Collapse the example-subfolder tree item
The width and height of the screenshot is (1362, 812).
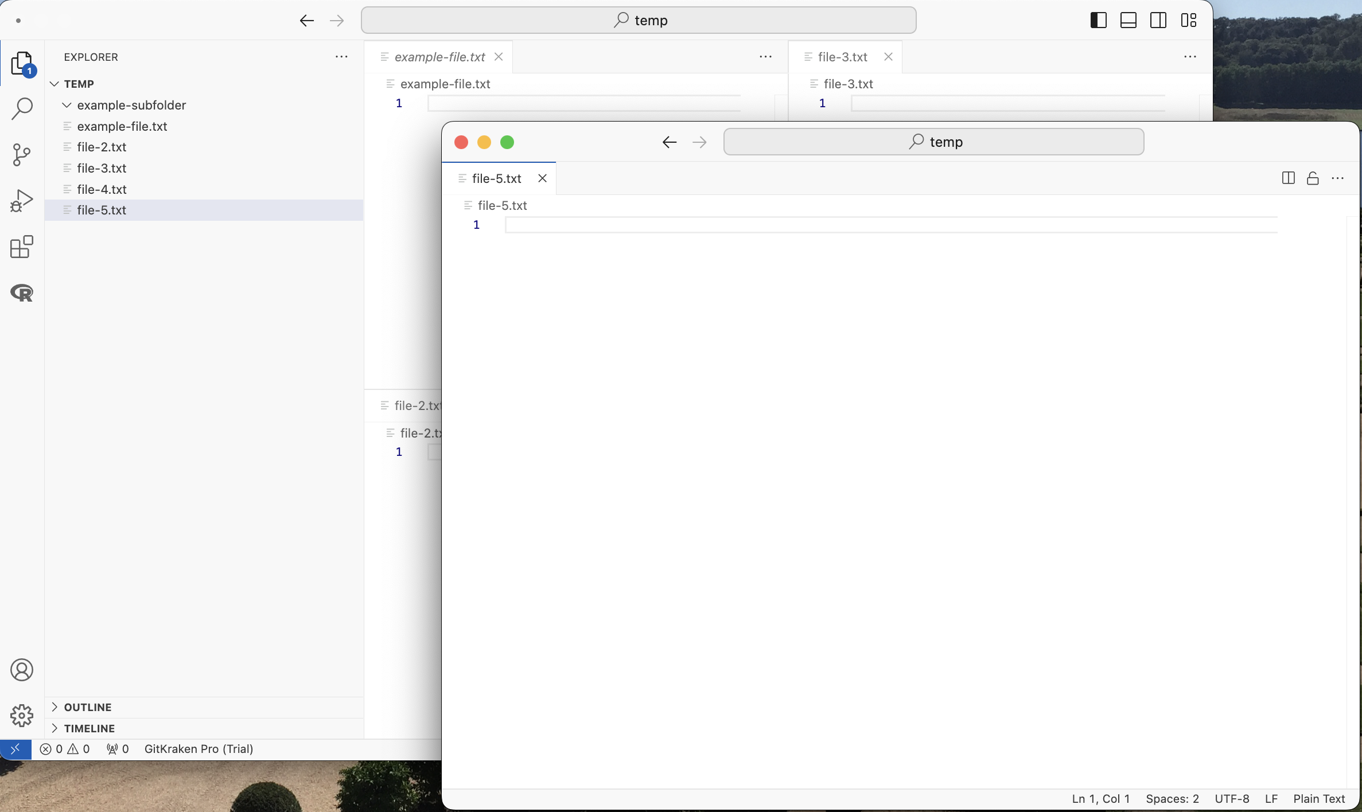[67, 105]
